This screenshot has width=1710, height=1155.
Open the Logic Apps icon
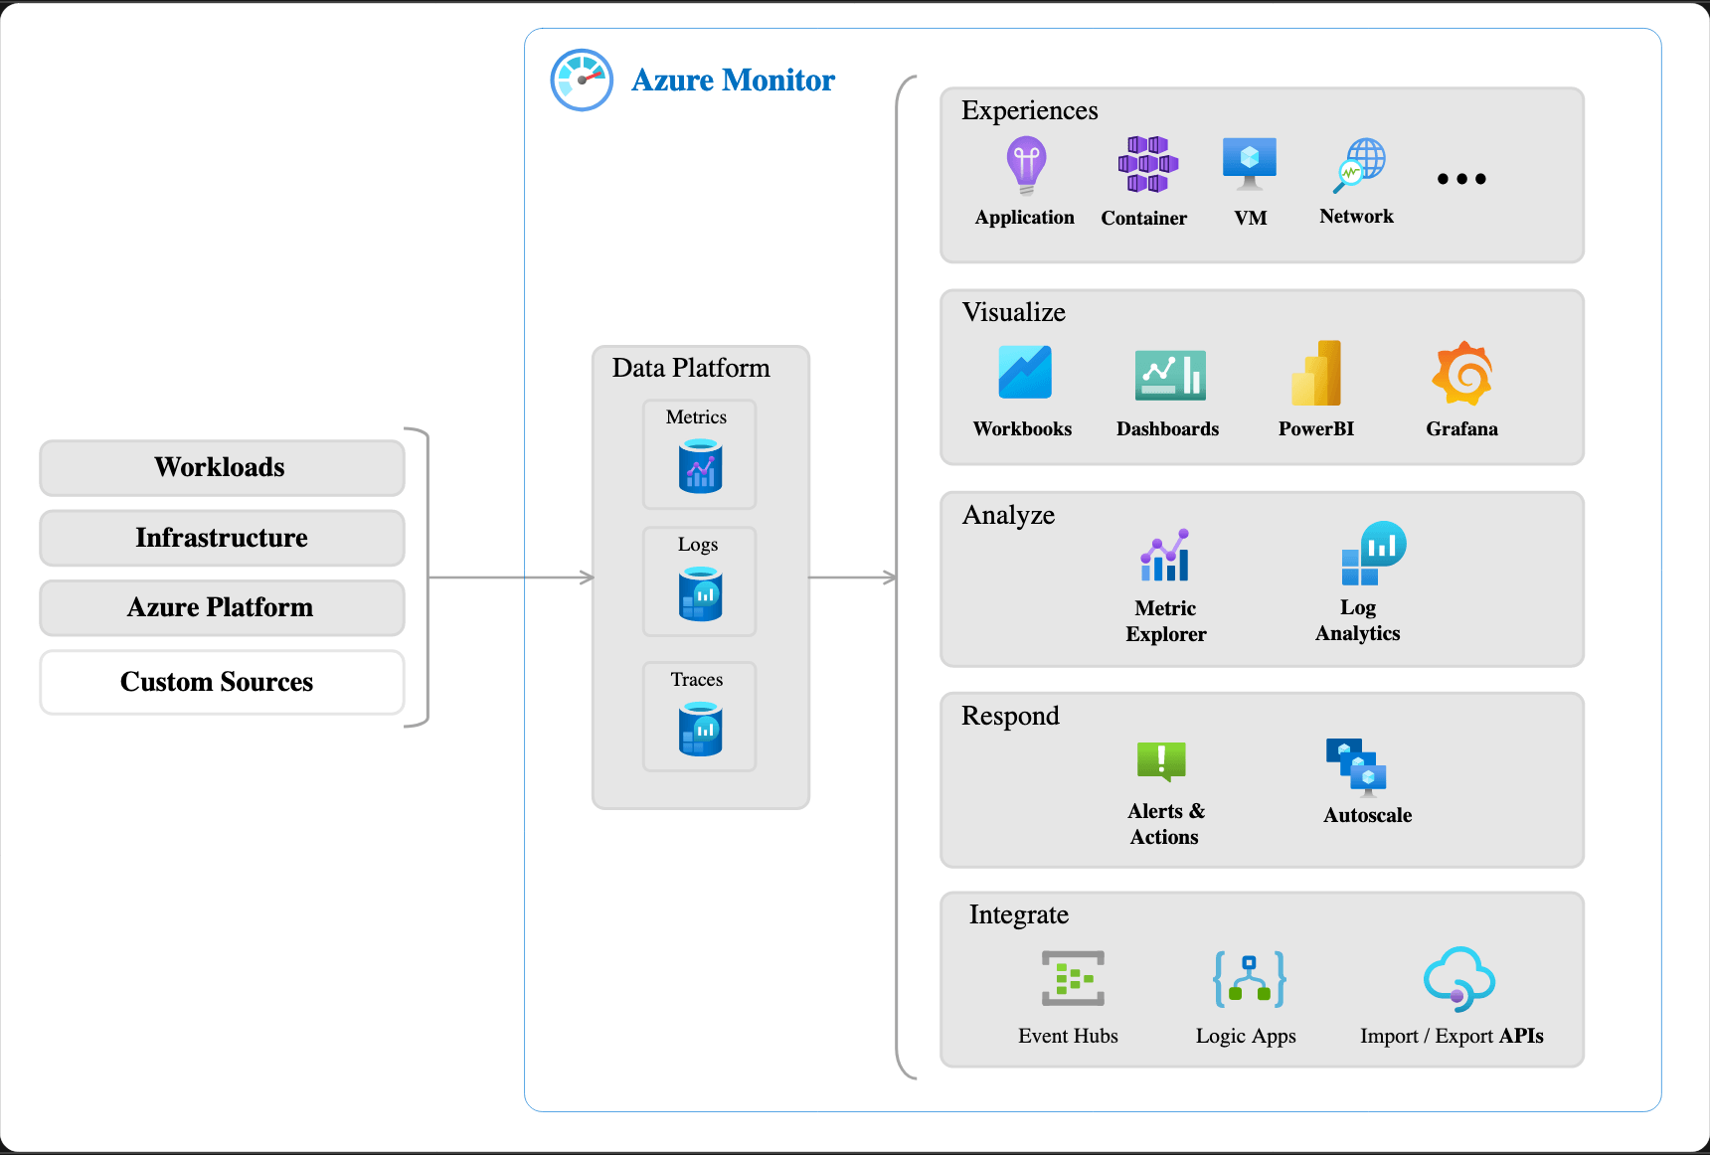click(1250, 979)
